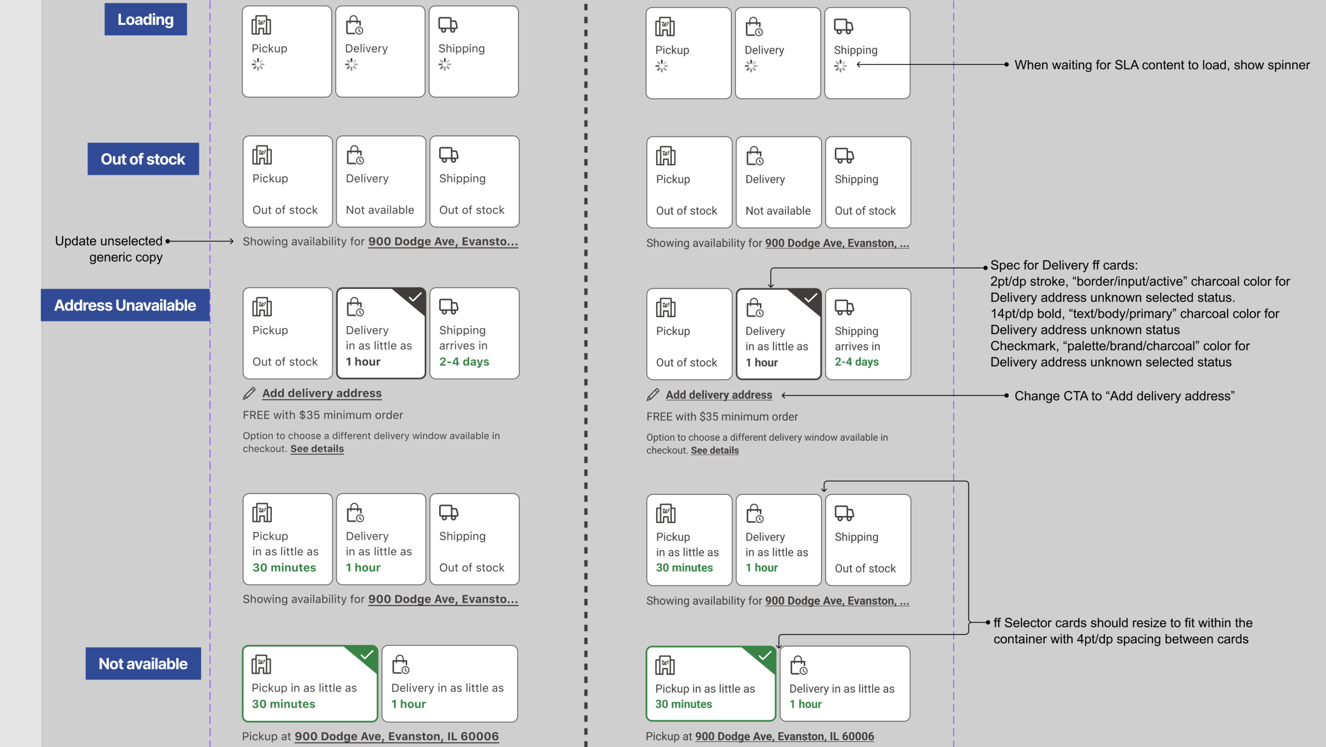The width and height of the screenshot is (1326, 747).
Task: Click the Shipping truck icon in the Loading section
Action: pos(448,24)
